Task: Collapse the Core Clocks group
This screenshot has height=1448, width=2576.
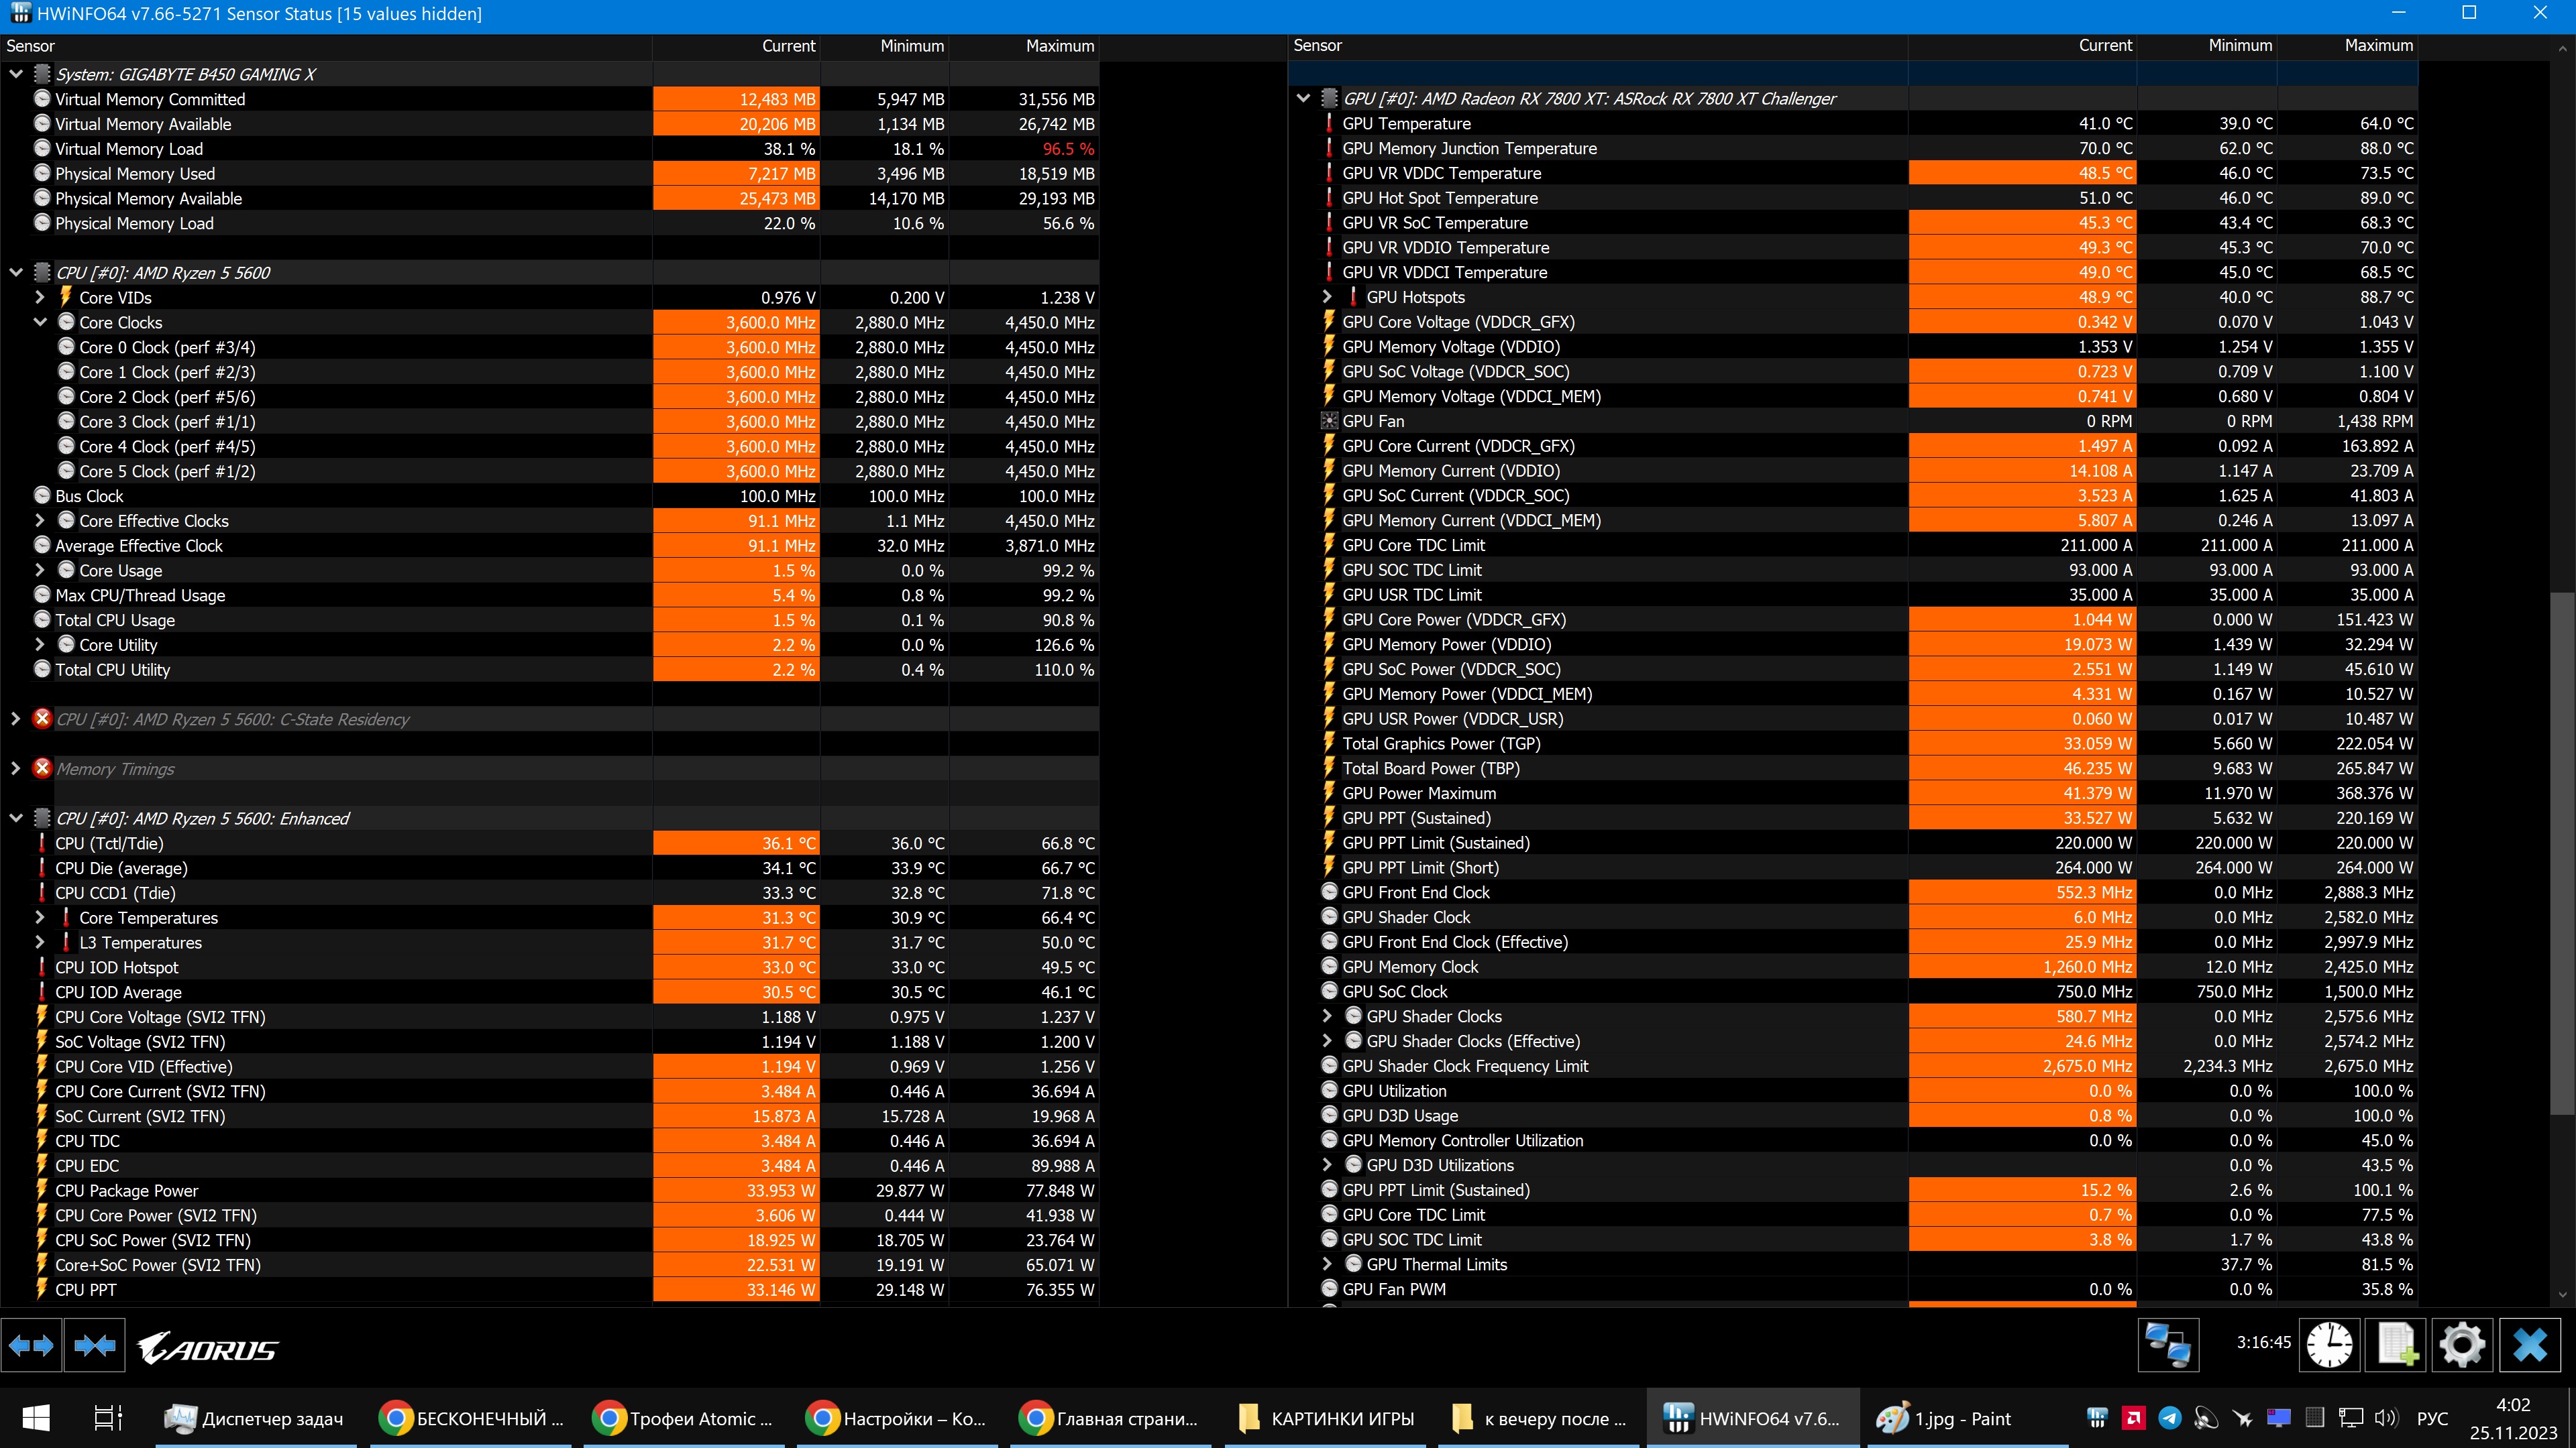Action: click(40, 322)
